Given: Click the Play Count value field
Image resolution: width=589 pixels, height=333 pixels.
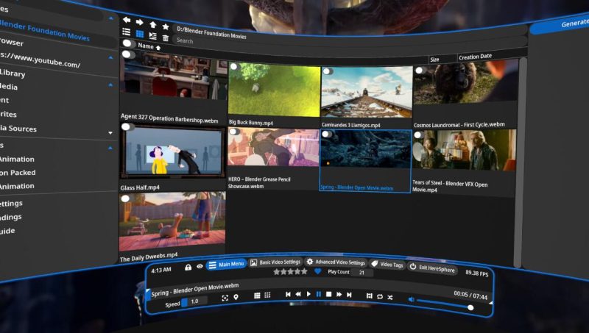Looking at the screenshot, I should [361, 273].
